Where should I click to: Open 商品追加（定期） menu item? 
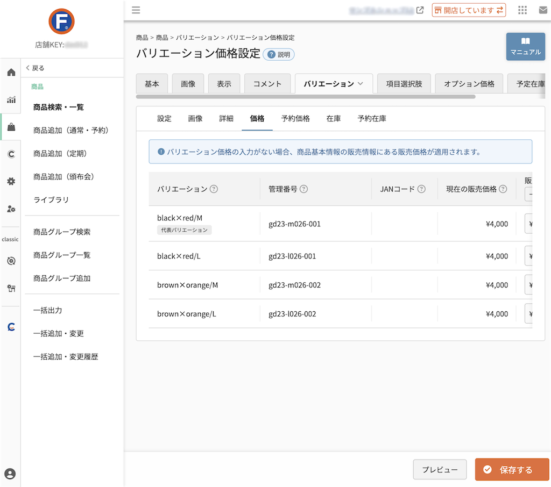[x=60, y=153]
